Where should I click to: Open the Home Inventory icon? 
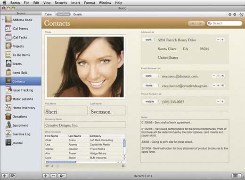tap(8, 108)
